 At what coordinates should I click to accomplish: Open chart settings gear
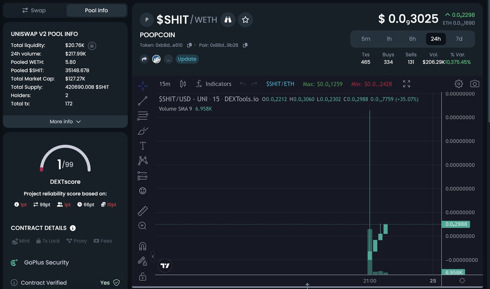pyautogui.click(x=459, y=84)
